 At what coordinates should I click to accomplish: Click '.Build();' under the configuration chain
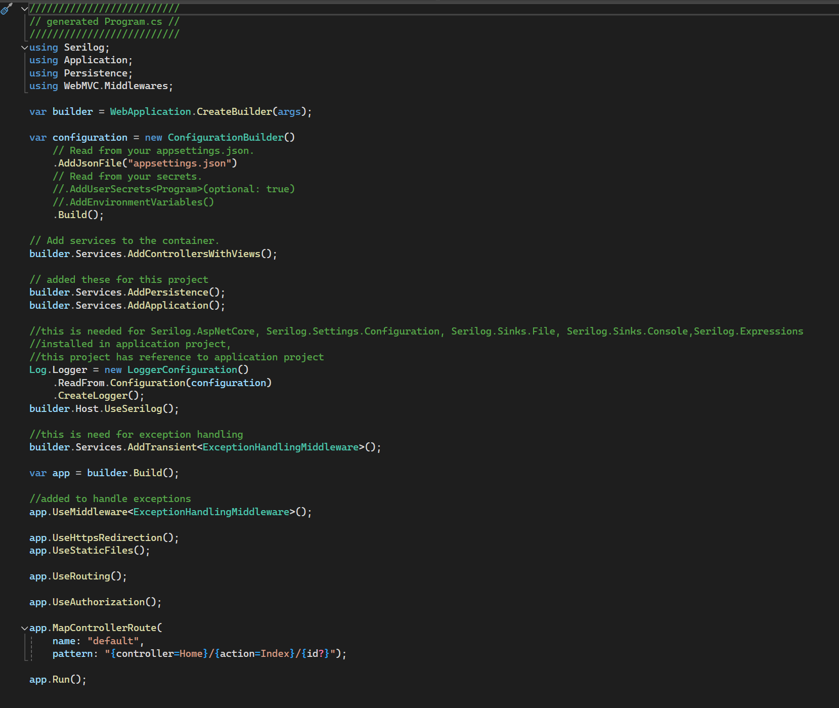coord(78,215)
